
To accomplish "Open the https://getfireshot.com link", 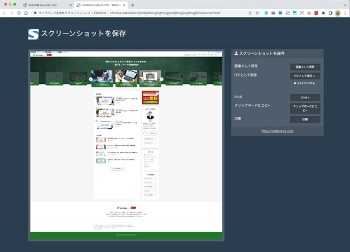I will click(x=277, y=131).
